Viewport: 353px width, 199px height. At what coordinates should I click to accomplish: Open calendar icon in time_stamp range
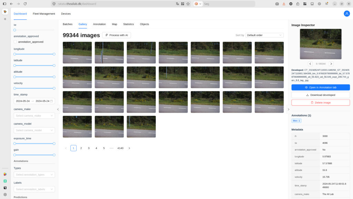point(52,101)
